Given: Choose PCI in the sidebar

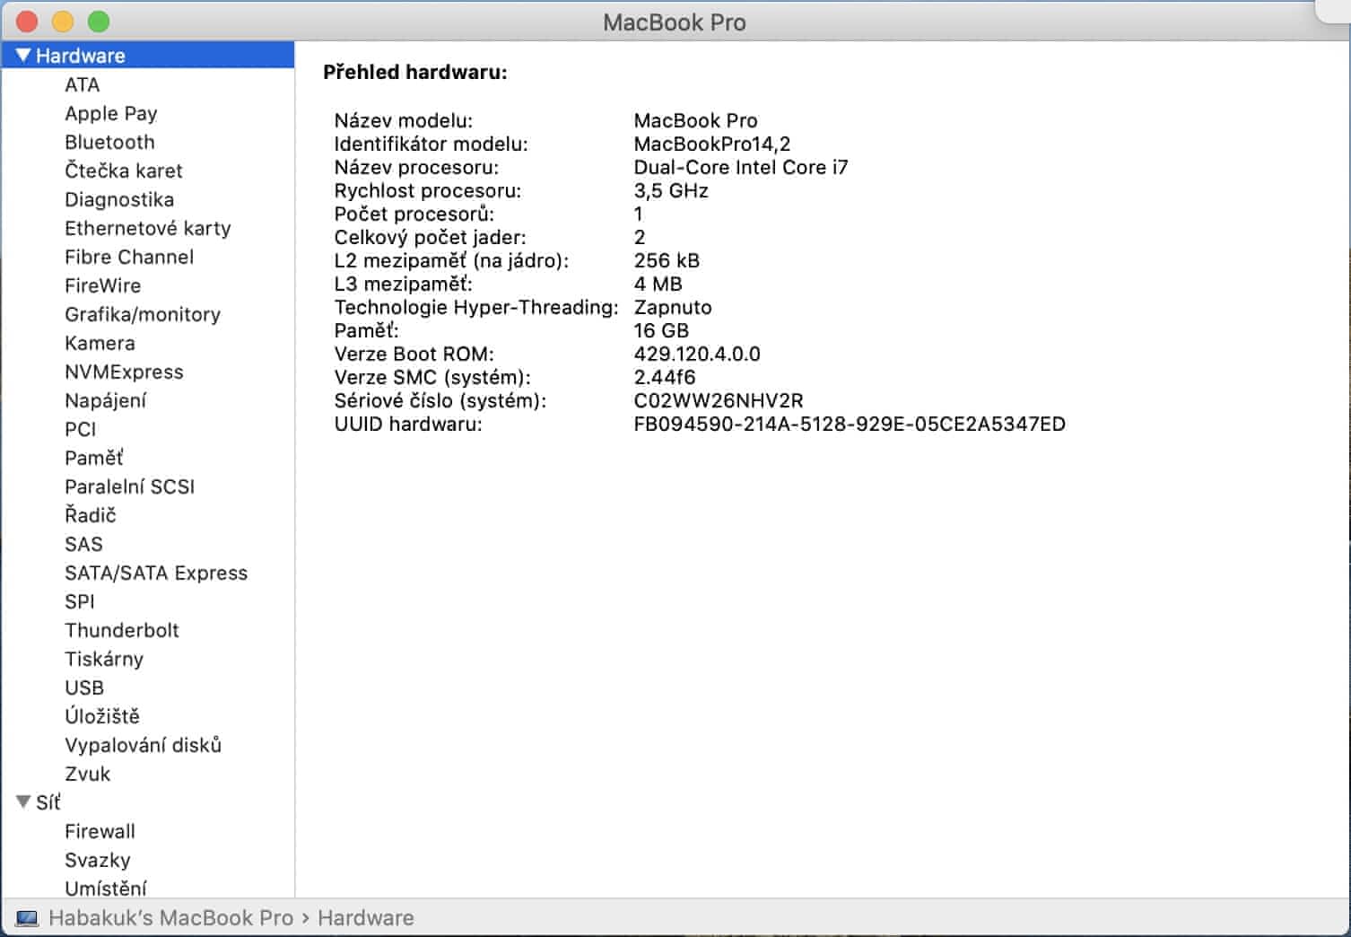Looking at the screenshot, I should pyautogui.click(x=80, y=429).
